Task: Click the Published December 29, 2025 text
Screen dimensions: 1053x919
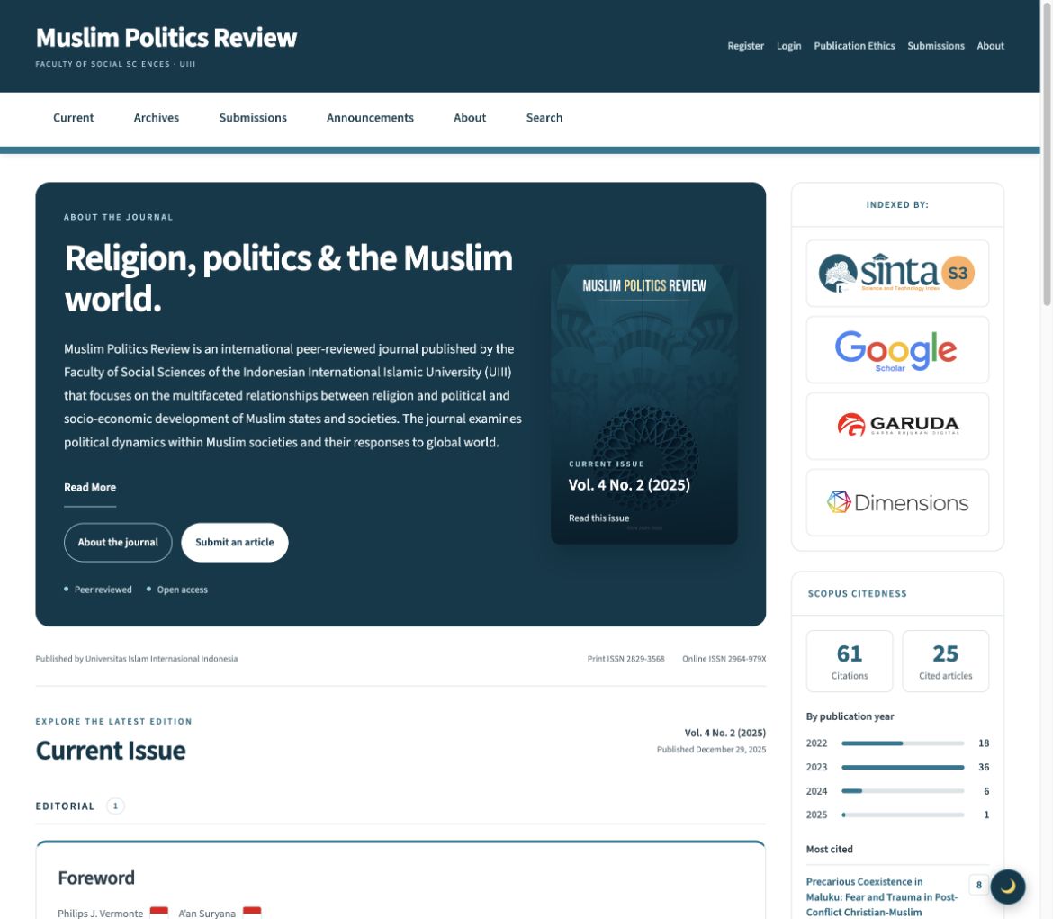Action: pos(711,750)
